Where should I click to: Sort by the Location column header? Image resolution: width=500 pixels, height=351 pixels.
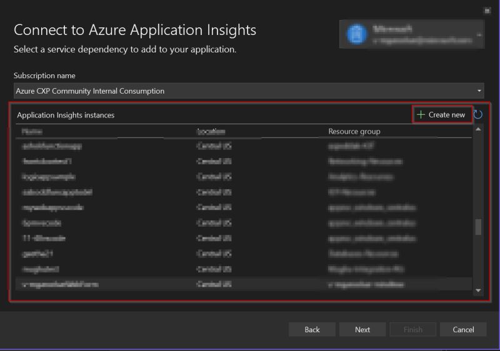pos(211,132)
